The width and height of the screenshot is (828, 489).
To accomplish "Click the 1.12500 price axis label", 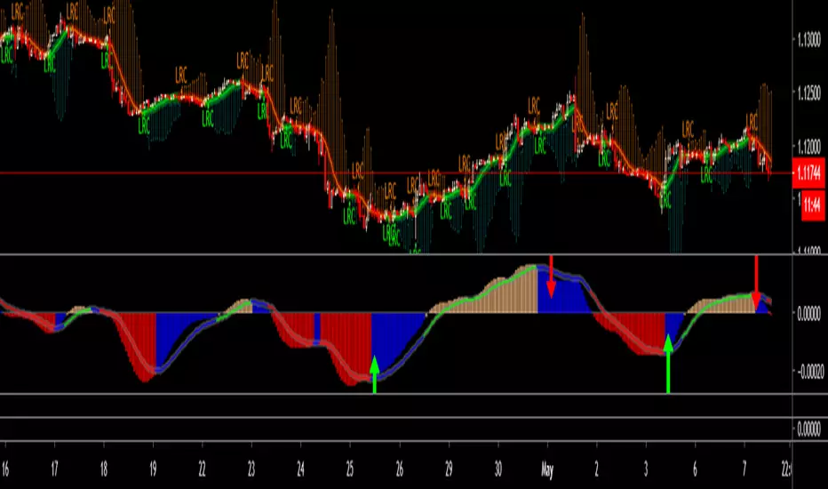I will 809,93.
